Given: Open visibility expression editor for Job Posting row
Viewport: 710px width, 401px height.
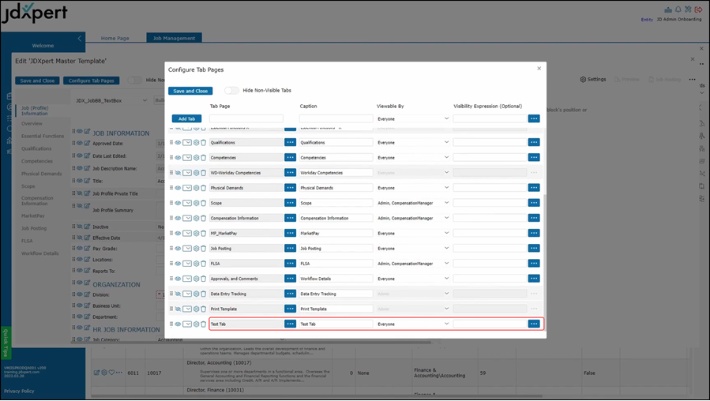Looking at the screenshot, I should click(x=534, y=249).
